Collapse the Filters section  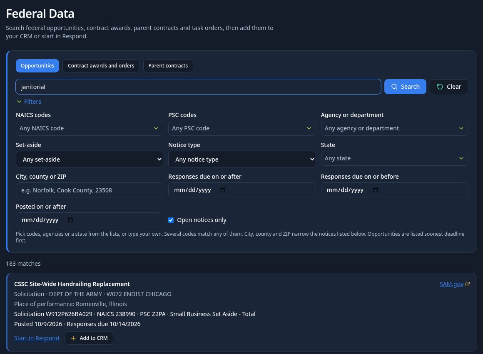[x=29, y=102]
